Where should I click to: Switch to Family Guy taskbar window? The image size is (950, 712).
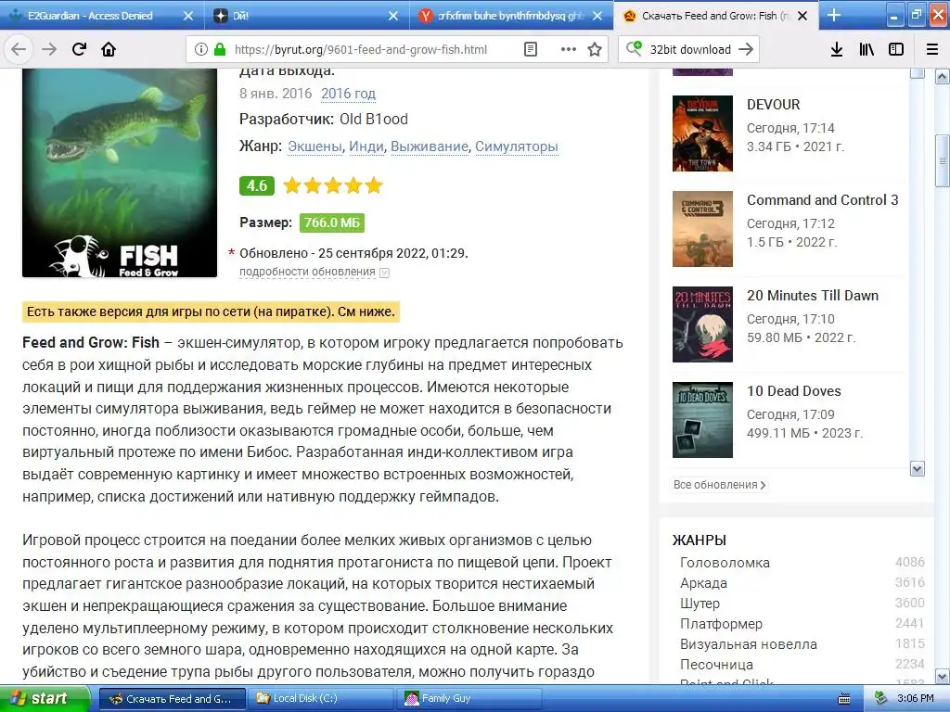point(470,699)
